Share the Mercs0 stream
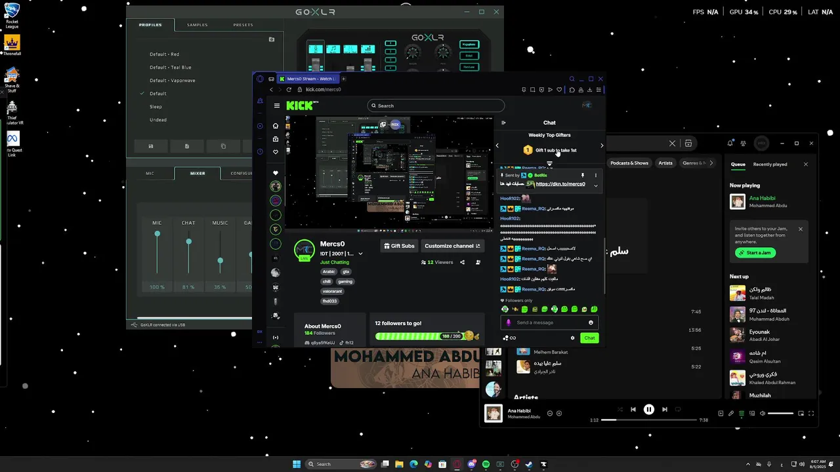The image size is (840, 472). pyautogui.click(x=462, y=262)
